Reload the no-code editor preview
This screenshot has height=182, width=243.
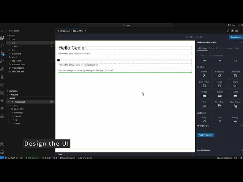(x=186, y=37)
